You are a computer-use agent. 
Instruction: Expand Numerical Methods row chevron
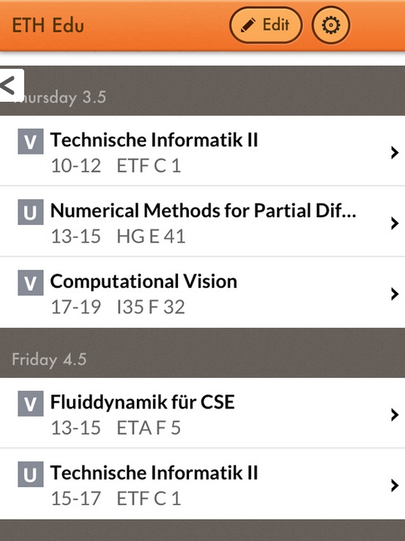tap(395, 223)
